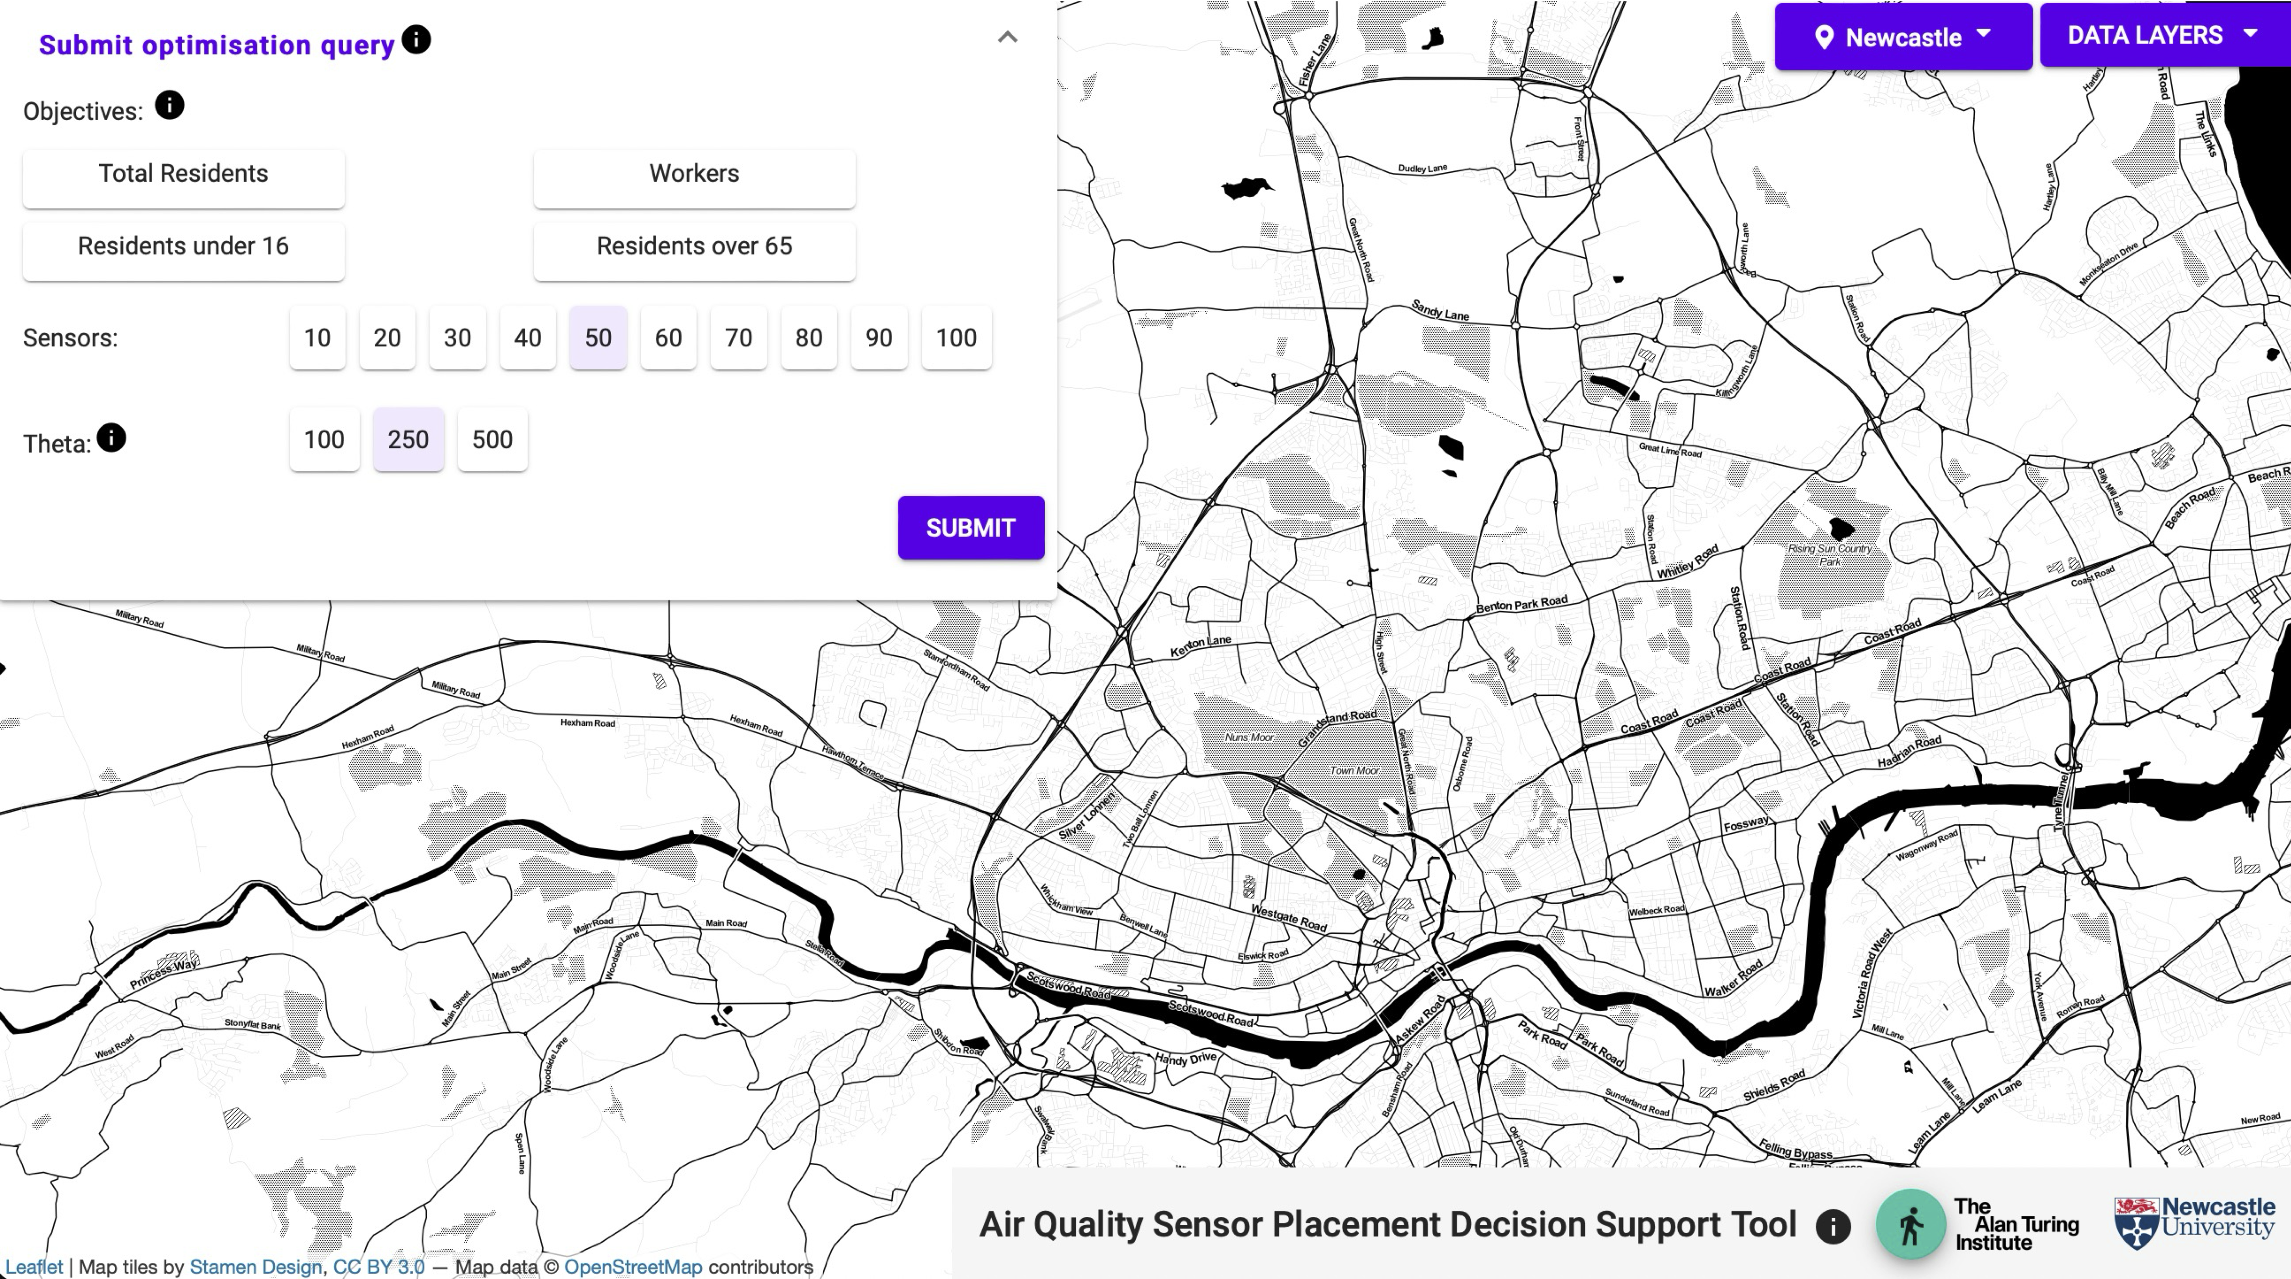The height and width of the screenshot is (1279, 2291).
Task: Click location pin icon in Newcastle button
Action: (1823, 37)
